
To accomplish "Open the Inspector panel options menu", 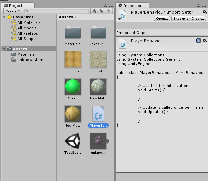I will click(x=204, y=6).
